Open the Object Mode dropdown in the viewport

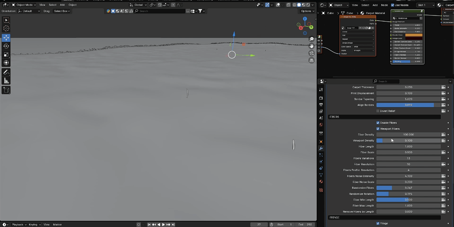pyautogui.click(x=23, y=5)
